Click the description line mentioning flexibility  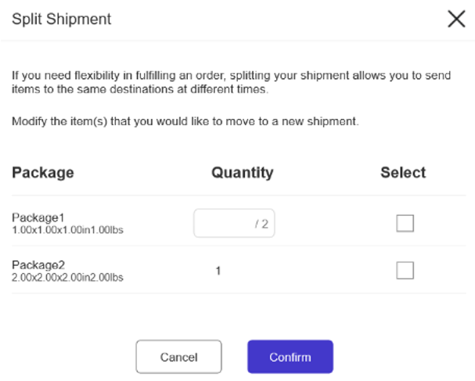point(231,75)
